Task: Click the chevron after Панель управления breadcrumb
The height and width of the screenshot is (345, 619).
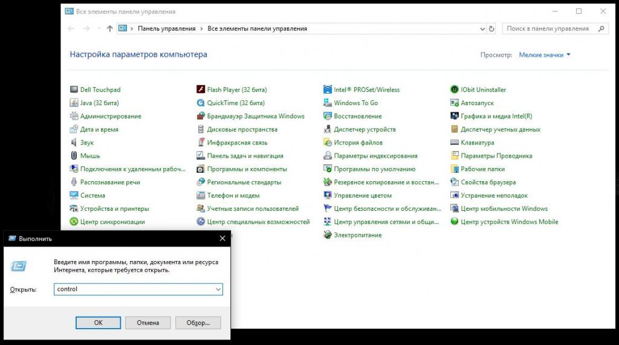Action: [201, 29]
